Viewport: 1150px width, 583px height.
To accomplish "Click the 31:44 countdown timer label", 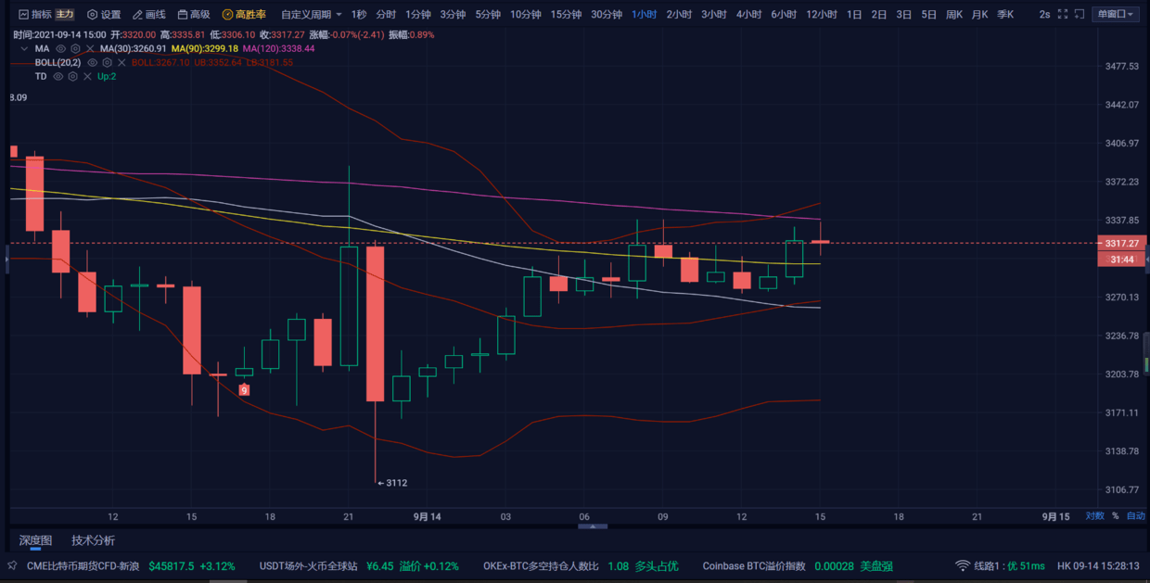I will [x=1121, y=260].
